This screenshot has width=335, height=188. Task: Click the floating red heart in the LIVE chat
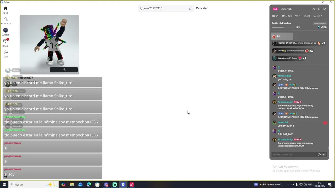[x=325, y=123]
